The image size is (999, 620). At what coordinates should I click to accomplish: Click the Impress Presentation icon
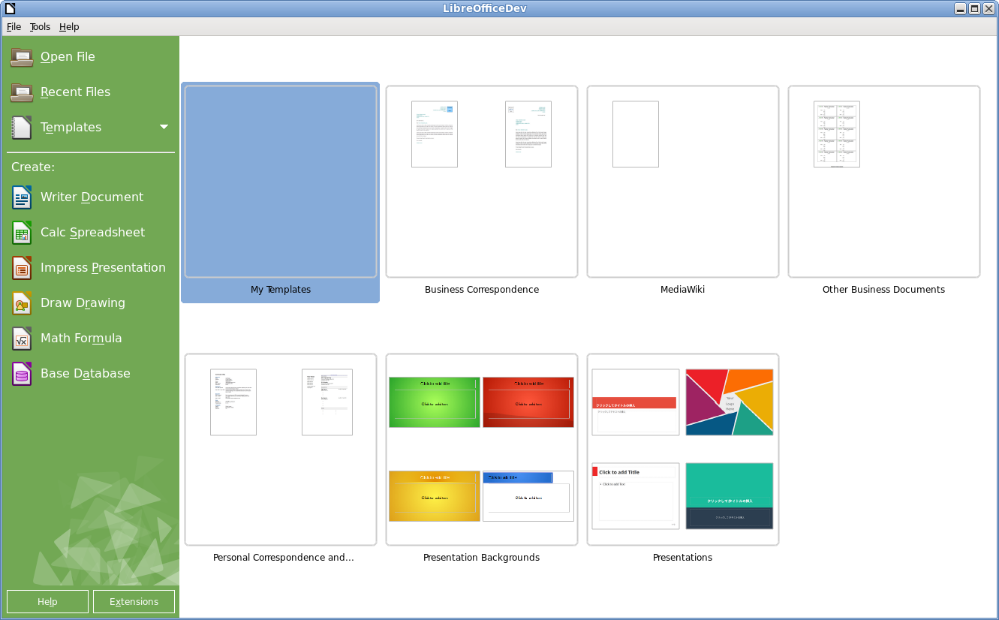(x=22, y=268)
